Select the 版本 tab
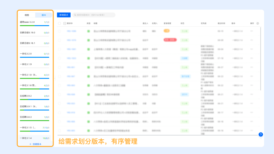The width and height of the screenshot is (274, 154). pos(44,15)
